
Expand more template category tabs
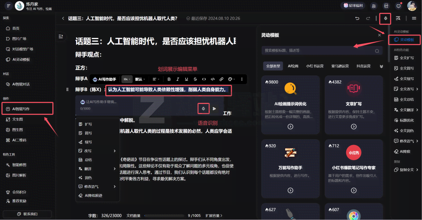pos(381,66)
